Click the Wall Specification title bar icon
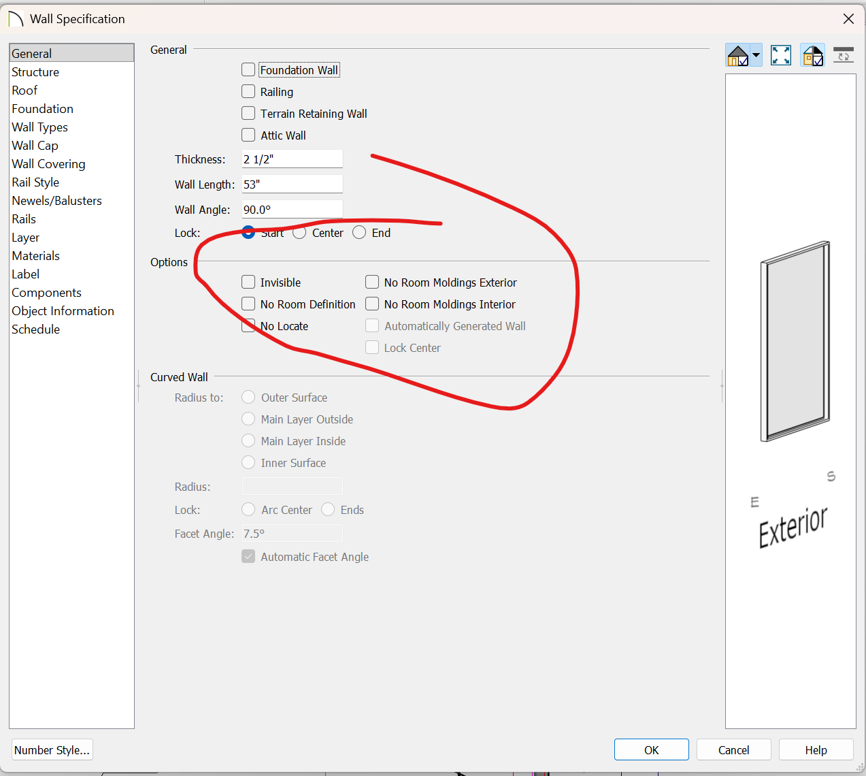Viewport: 866px width, 776px height. (16, 19)
